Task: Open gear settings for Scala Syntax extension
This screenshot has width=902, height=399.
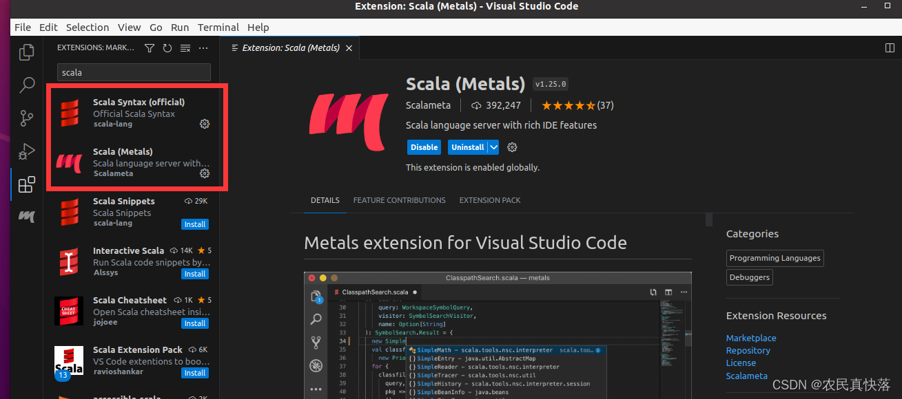Action: tap(205, 124)
